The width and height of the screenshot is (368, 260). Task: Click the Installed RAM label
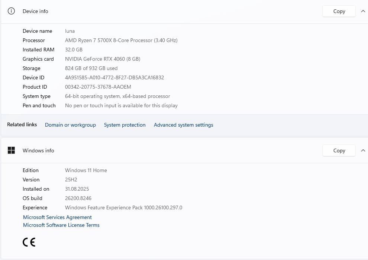(39, 50)
